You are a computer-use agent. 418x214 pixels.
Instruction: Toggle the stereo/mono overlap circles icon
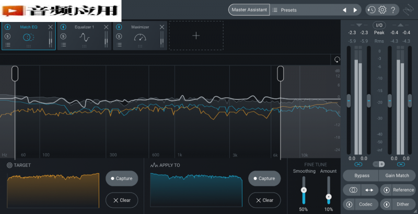click(354, 190)
